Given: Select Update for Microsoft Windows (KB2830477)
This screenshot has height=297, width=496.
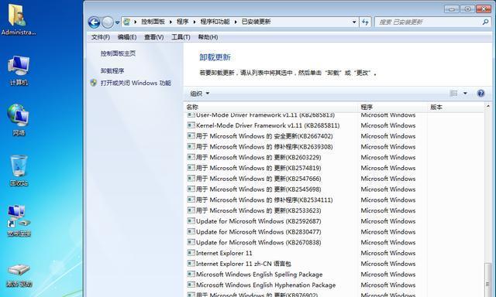Looking at the screenshot, I should click(x=258, y=232).
